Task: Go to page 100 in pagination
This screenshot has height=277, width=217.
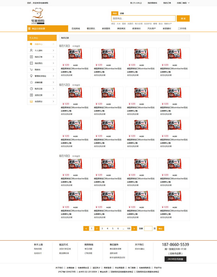Action: (129, 228)
